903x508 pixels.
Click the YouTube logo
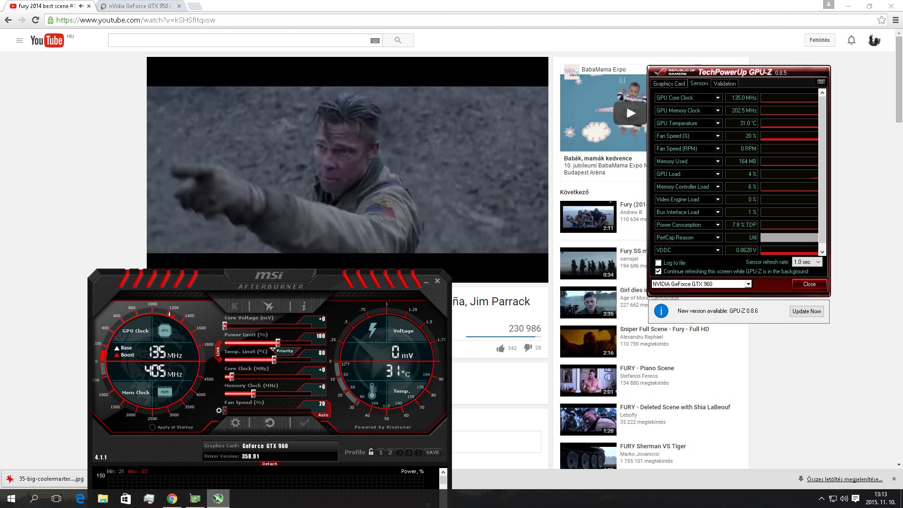(47, 40)
